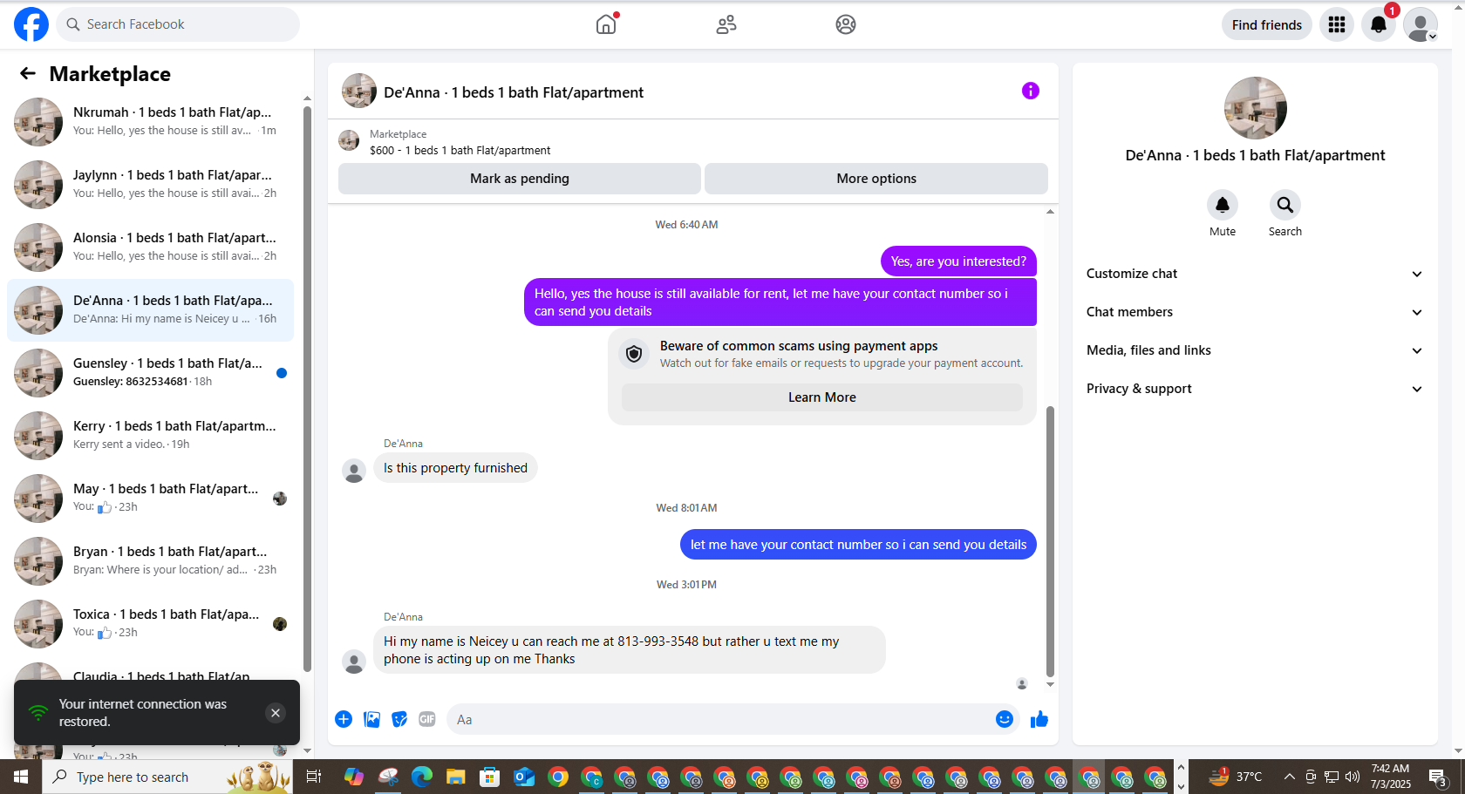Viewport: 1465px width, 794px height.
Task: Open listing thumbnail in right panel
Action: point(1255,108)
